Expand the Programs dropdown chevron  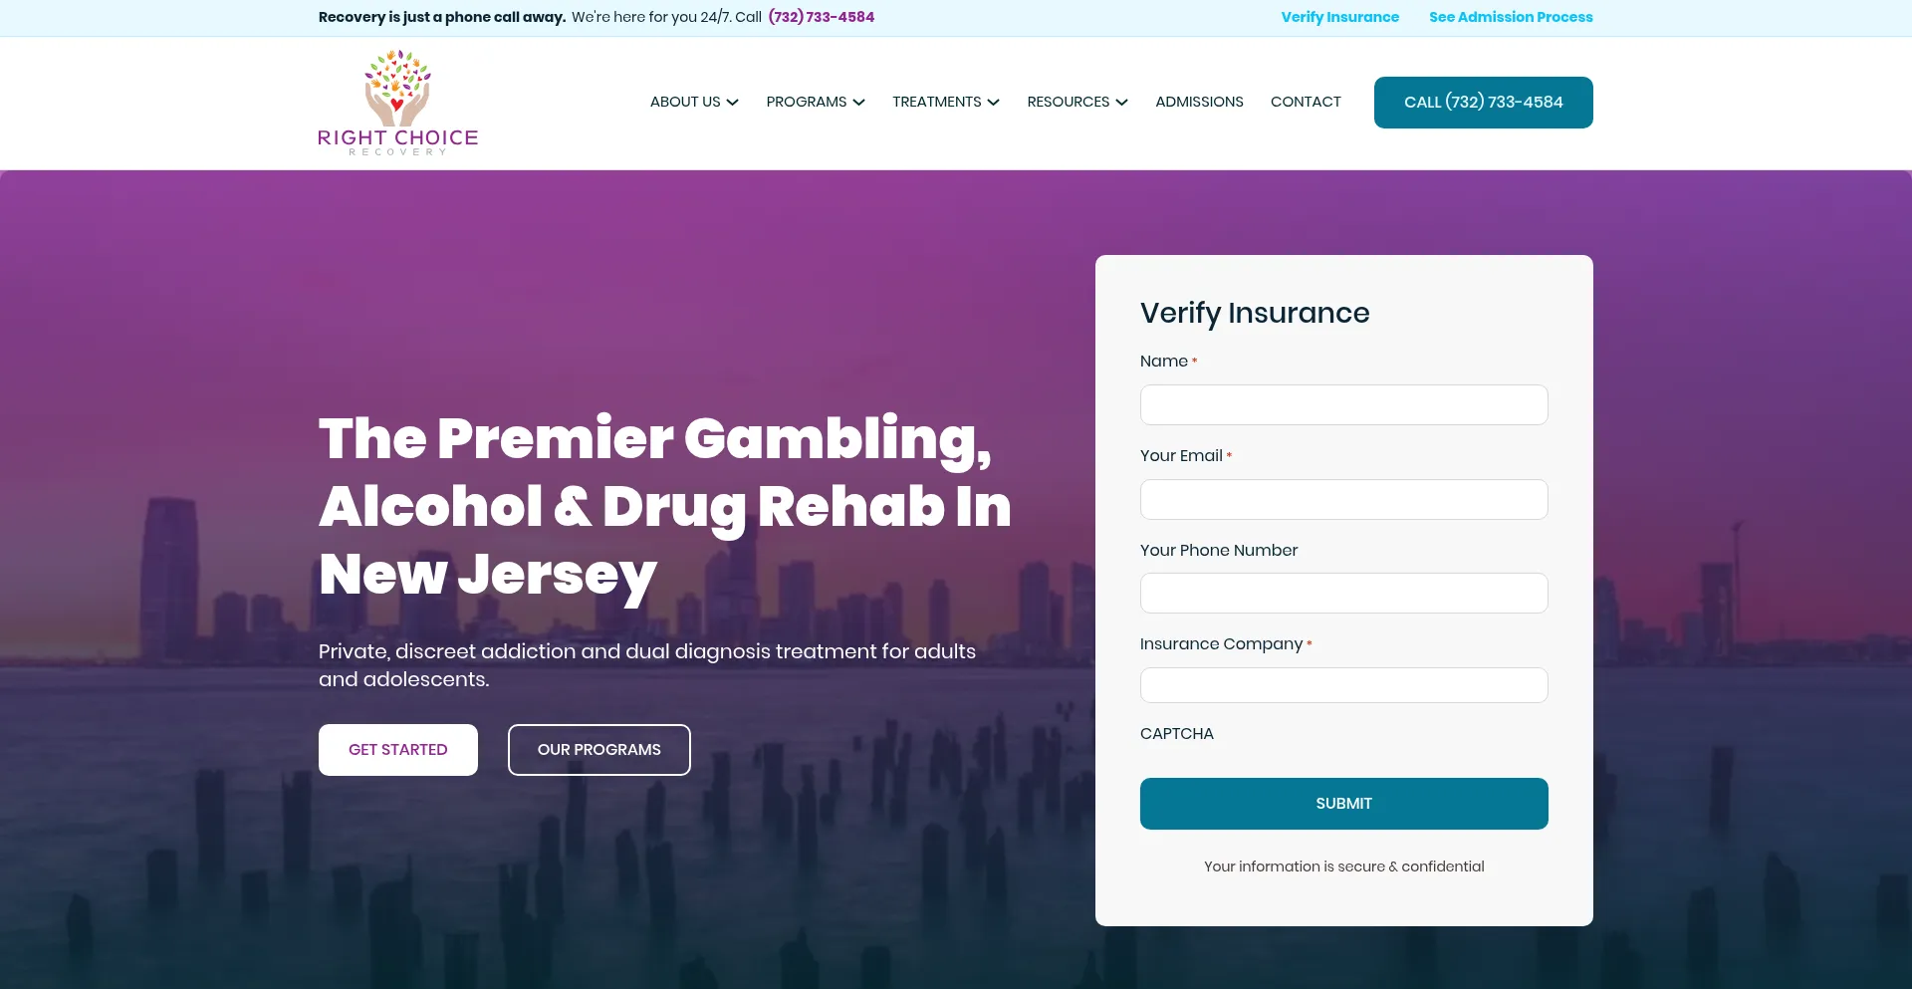click(859, 103)
